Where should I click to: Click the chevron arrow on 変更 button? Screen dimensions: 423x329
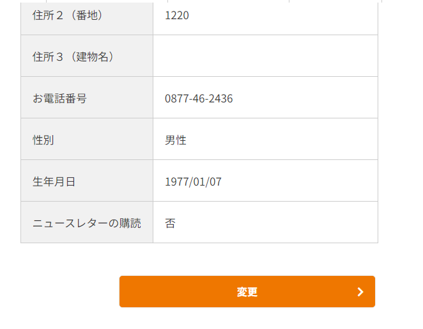click(x=360, y=292)
